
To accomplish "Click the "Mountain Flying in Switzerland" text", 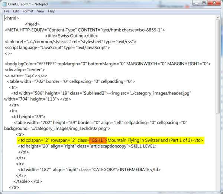I will point(138,140).
